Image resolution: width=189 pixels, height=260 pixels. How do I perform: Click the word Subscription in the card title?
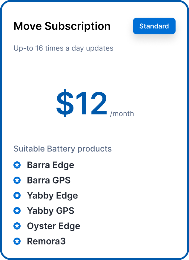tap(78, 26)
